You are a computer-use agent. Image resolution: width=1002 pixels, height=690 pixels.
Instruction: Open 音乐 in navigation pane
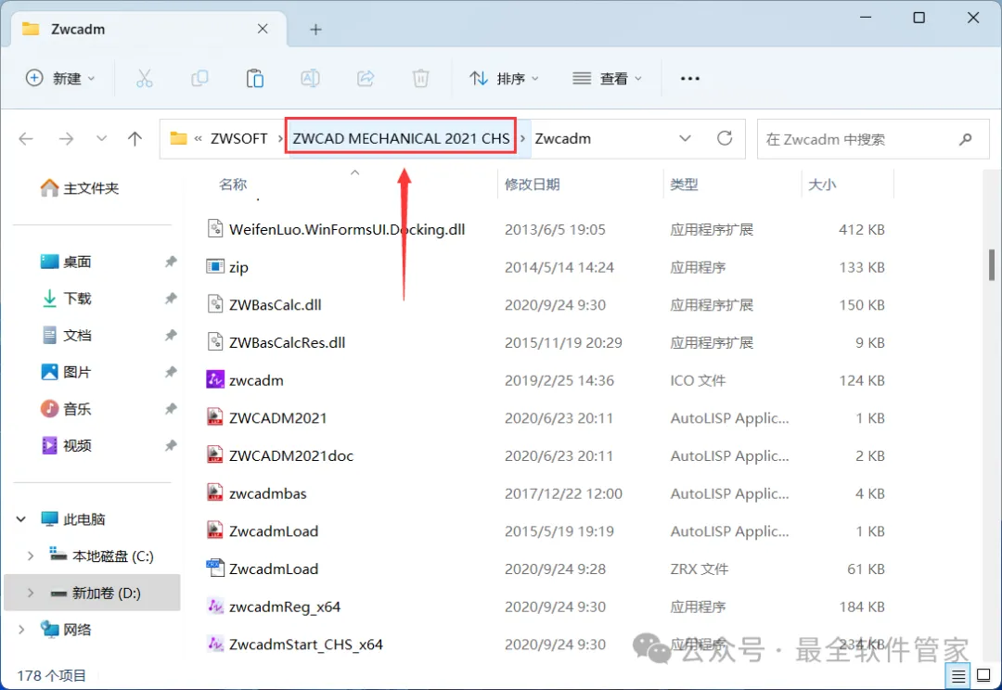click(x=77, y=408)
